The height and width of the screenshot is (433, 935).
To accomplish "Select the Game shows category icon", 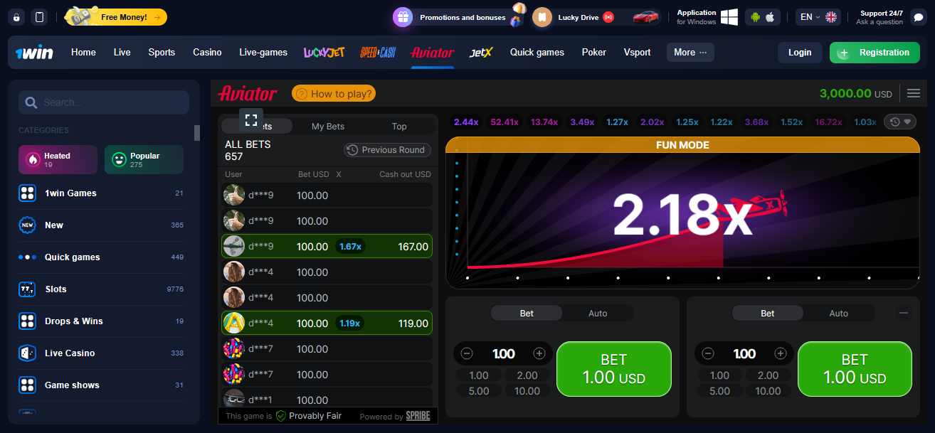I will (27, 385).
